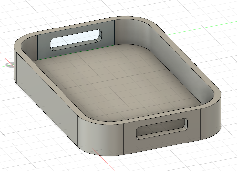237x171 pixels.
Task: Select the origin point marker beside the tray
Action: [10, 65]
